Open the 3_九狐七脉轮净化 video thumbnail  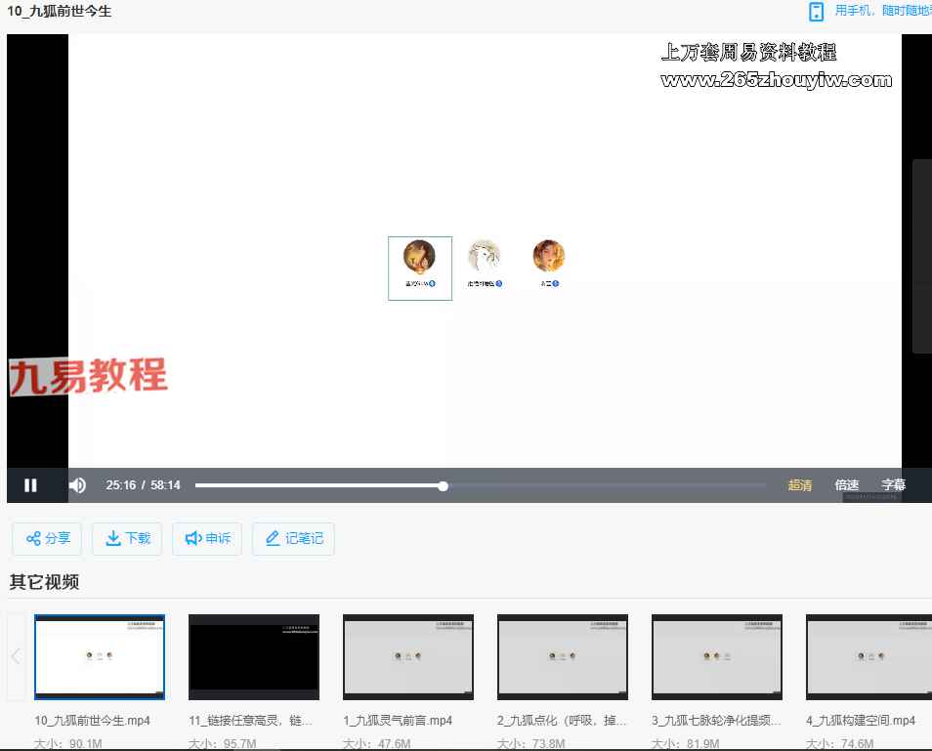717,656
